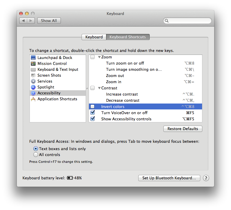Viewport: 231px width, 210px height.
Task: Click the Accessibility controls shortcut ⌥⌘F5
Action: tap(188, 119)
